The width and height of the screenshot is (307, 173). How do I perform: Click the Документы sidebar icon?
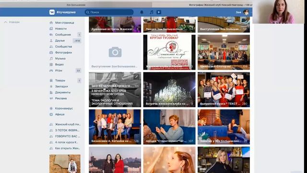[x=51, y=92]
